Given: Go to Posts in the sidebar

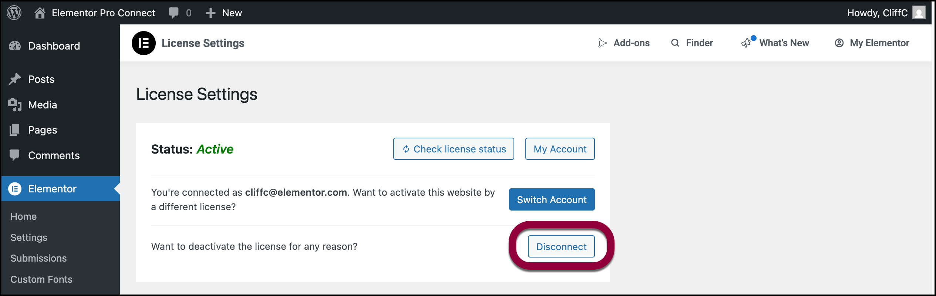Looking at the screenshot, I should point(41,79).
